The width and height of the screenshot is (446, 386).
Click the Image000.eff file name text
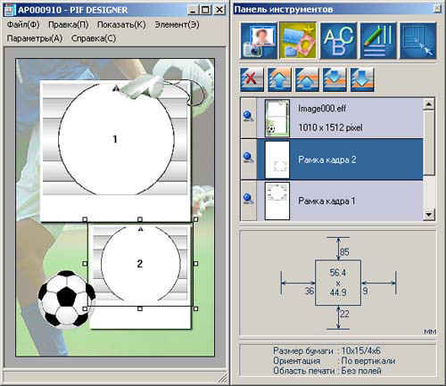tap(322, 109)
